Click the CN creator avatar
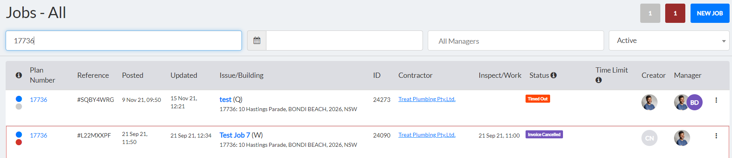The height and width of the screenshot is (158, 732). click(x=650, y=138)
